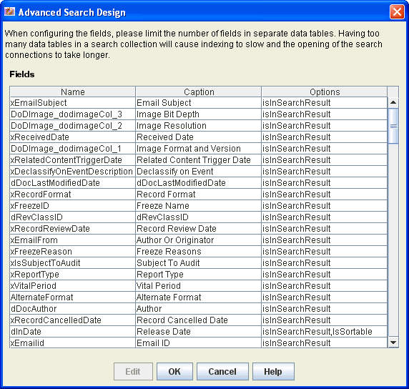
Task: Click the Name column header
Action: click(x=73, y=92)
